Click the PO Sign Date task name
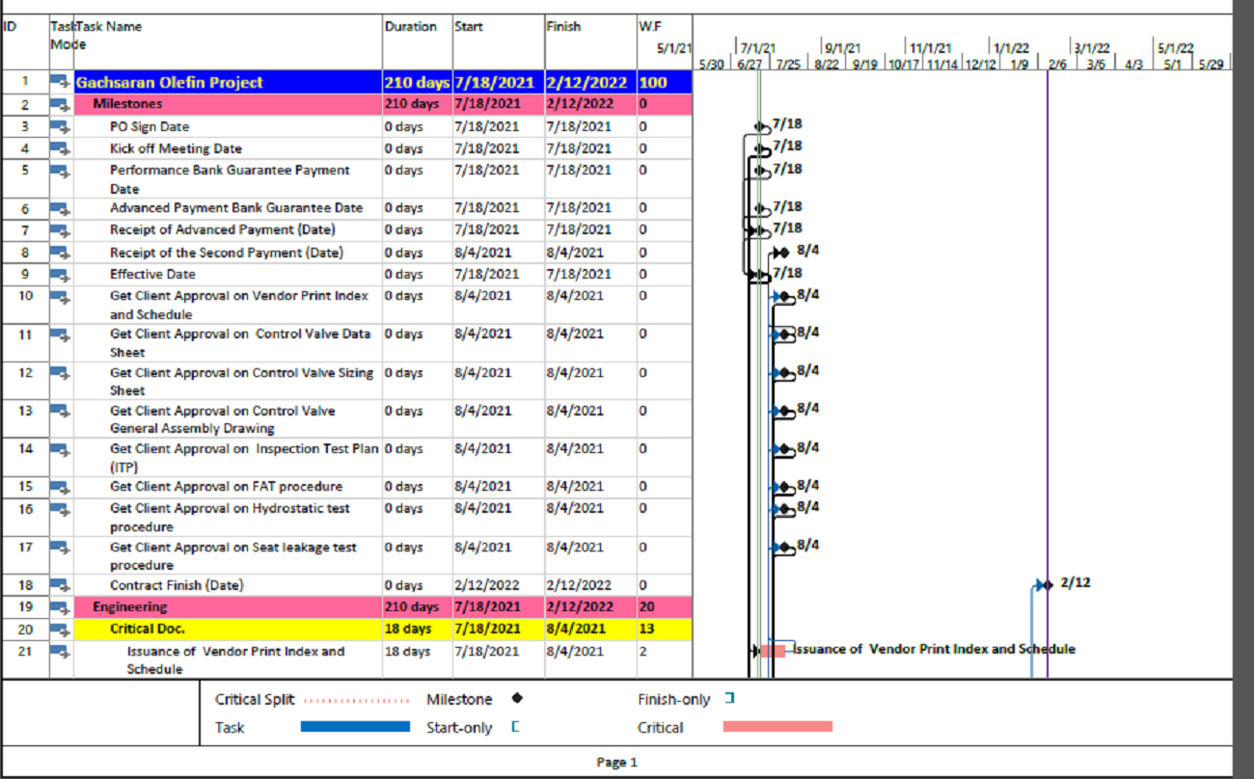The width and height of the screenshot is (1254, 779). tap(150, 126)
